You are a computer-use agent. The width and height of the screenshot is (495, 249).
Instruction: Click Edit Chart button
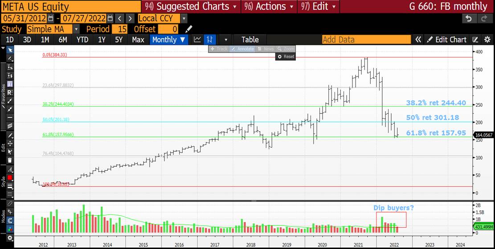pos(447,40)
